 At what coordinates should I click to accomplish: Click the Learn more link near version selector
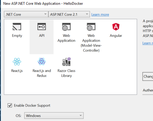(100, 14)
